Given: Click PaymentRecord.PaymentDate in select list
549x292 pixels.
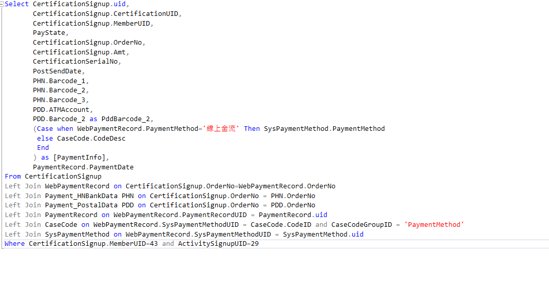Looking at the screenshot, I should [83, 167].
